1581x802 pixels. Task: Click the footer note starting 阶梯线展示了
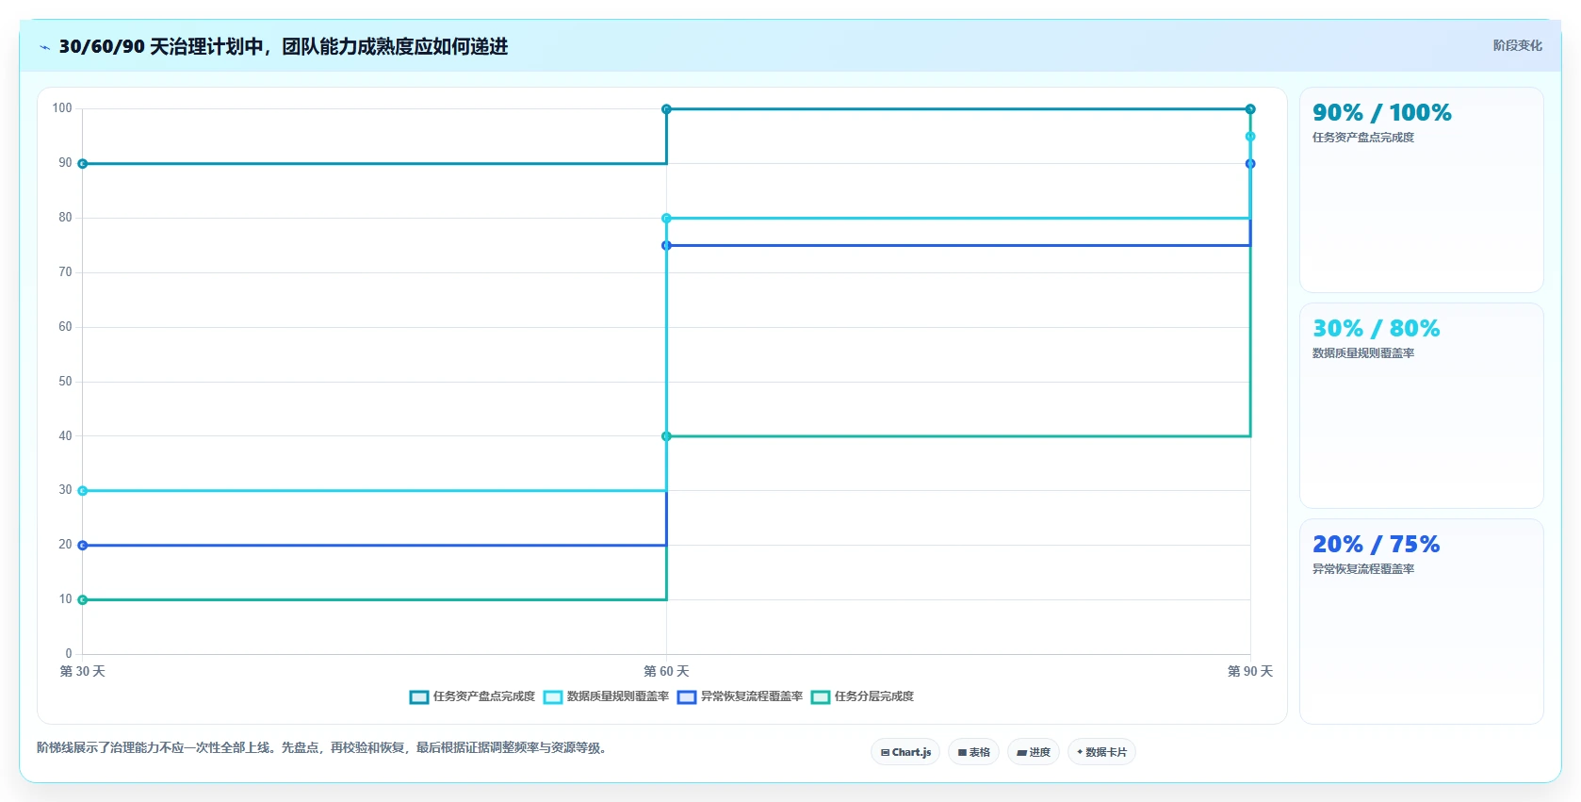(324, 748)
